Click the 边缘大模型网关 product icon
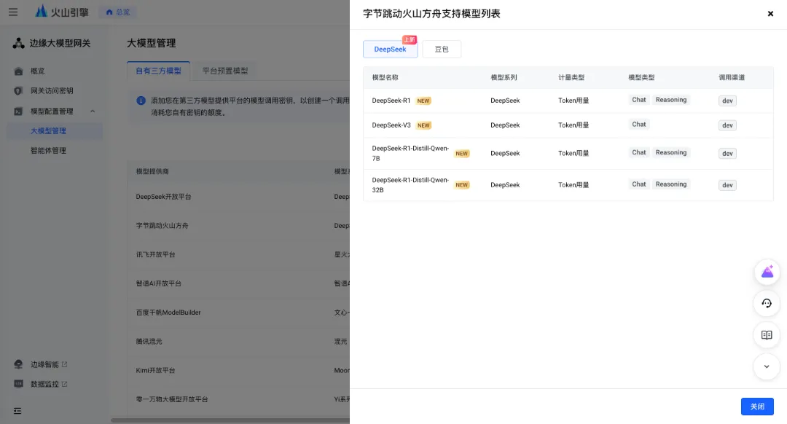 [18, 43]
